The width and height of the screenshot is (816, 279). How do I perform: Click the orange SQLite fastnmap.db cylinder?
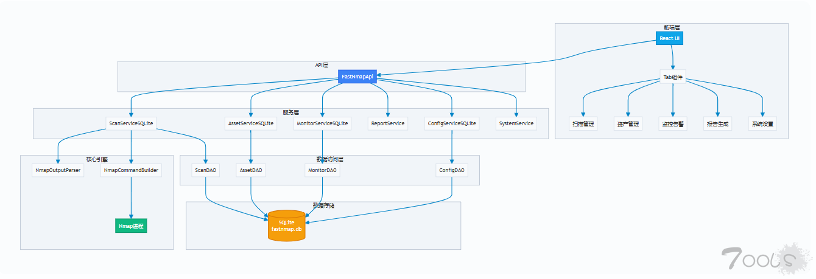pyautogui.click(x=286, y=226)
